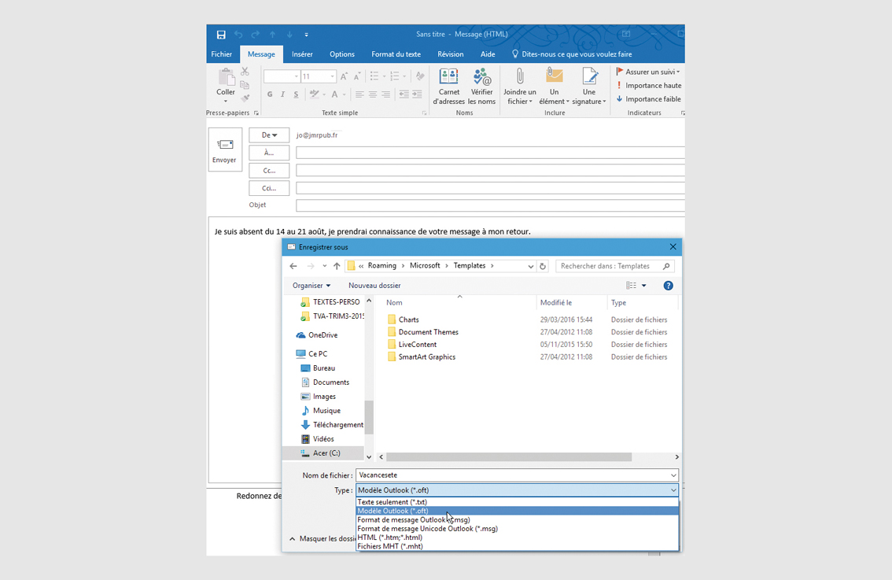Click the Cci... button

click(x=269, y=188)
